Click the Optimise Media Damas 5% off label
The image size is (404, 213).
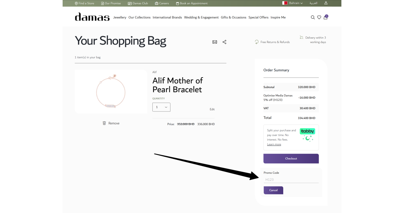pos(278,98)
